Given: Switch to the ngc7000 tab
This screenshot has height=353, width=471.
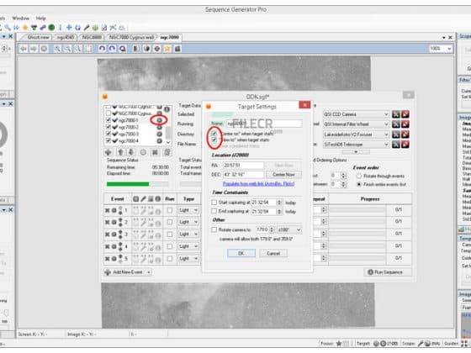Looking at the screenshot, I should pyautogui.click(x=170, y=38).
